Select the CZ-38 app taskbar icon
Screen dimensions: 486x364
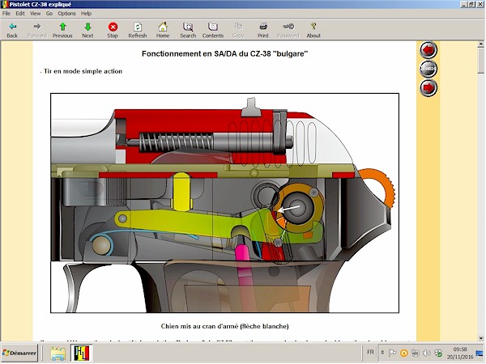coord(81,353)
